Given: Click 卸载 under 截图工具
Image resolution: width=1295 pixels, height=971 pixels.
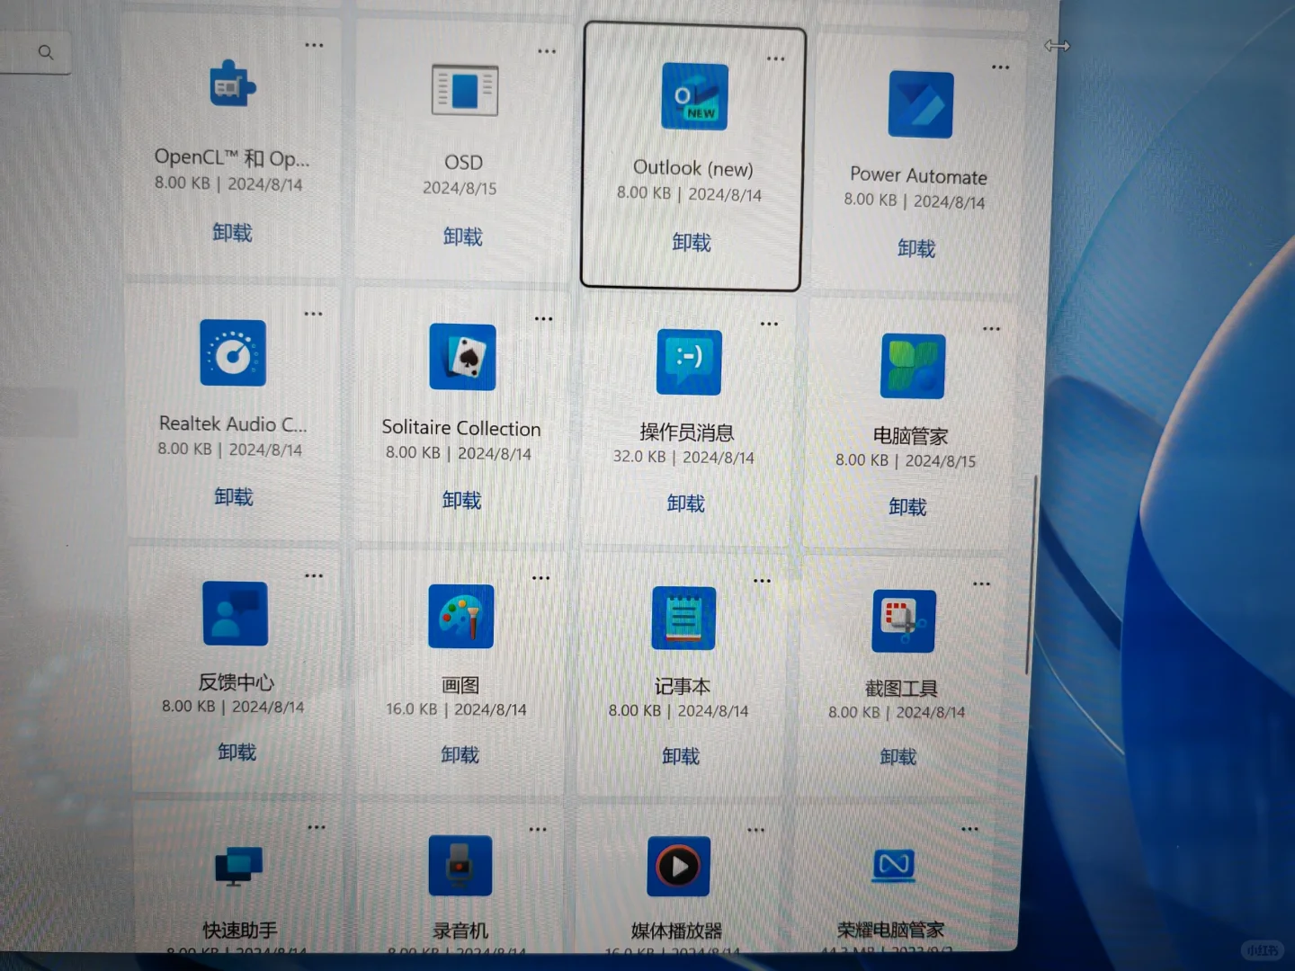Looking at the screenshot, I should [x=898, y=757].
